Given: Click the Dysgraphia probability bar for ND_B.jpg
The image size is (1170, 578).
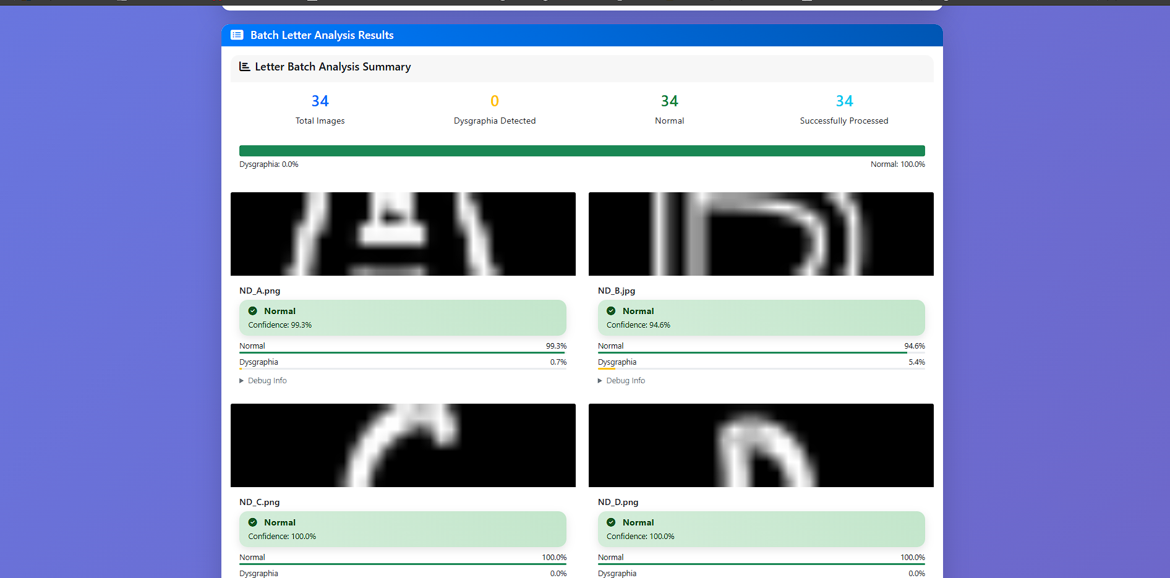Looking at the screenshot, I should 761,368.
